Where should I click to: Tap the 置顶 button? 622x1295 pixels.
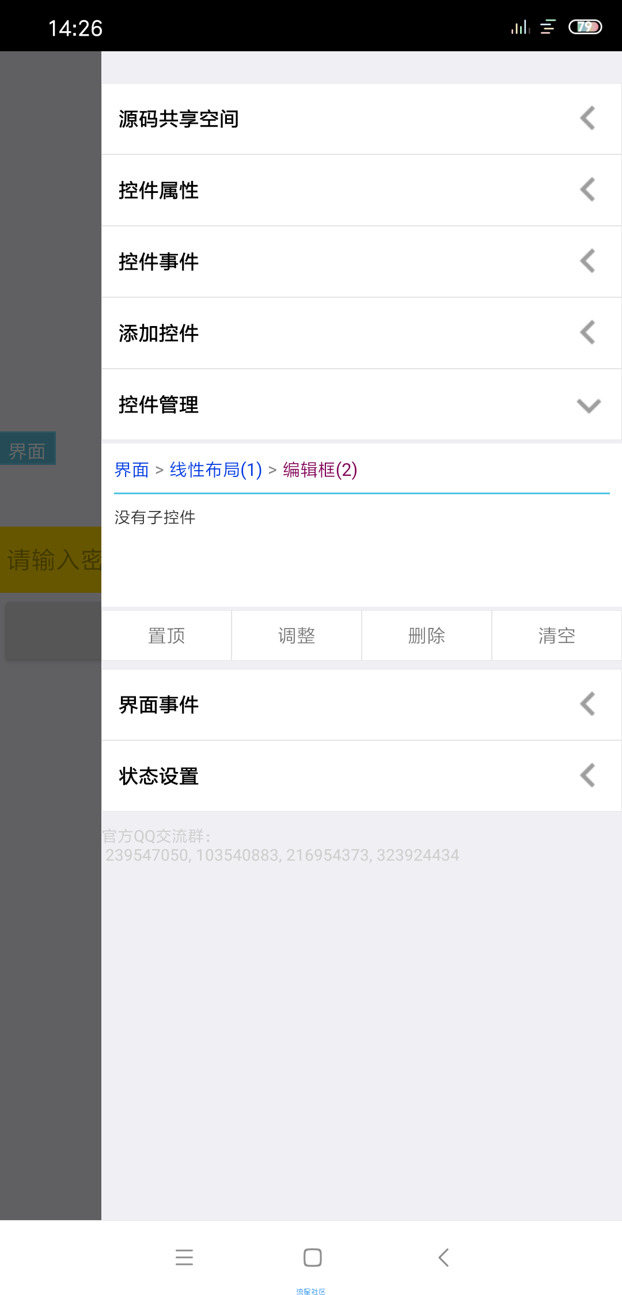[166, 635]
